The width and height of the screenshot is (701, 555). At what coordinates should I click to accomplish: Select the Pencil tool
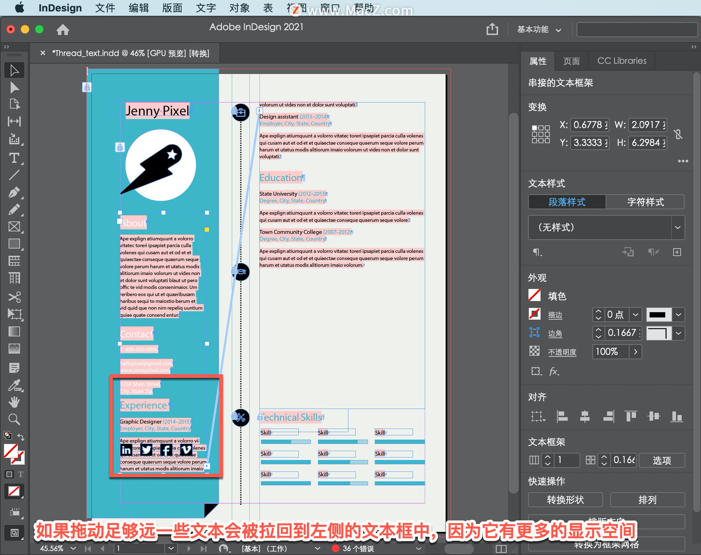pyautogui.click(x=14, y=209)
